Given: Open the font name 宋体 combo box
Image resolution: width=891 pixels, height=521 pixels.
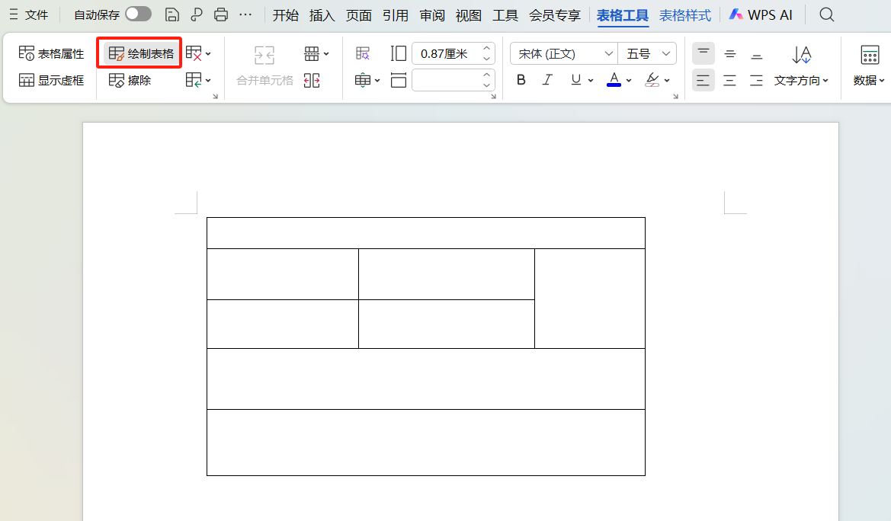Looking at the screenshot, I should pos(562,53).
